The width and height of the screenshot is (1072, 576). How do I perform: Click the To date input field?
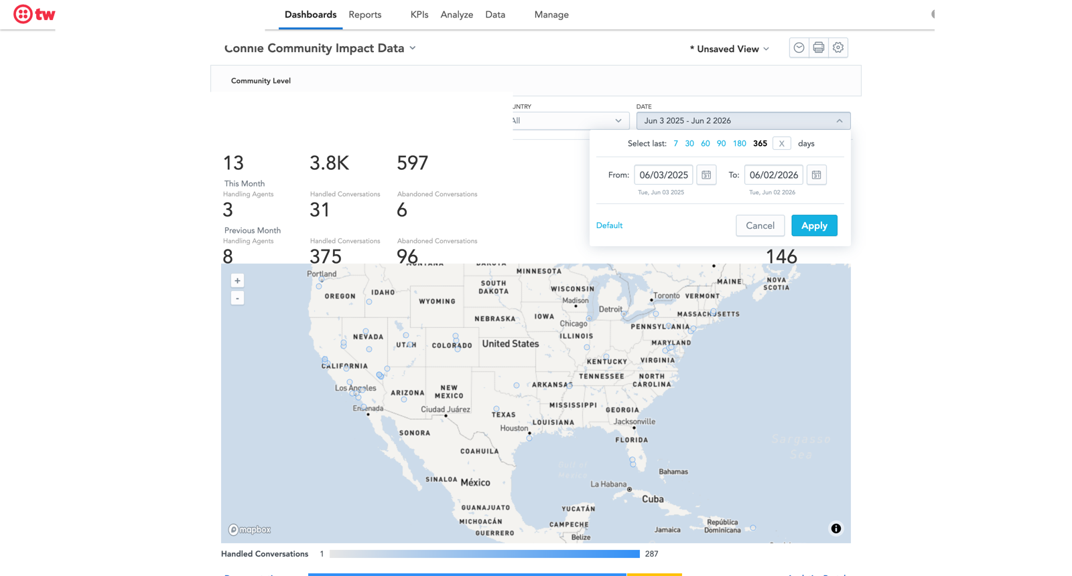773,175
